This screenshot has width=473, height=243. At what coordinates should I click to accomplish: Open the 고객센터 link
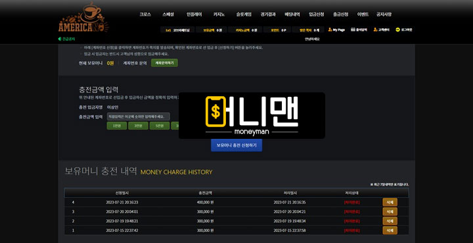coord(384,29)
